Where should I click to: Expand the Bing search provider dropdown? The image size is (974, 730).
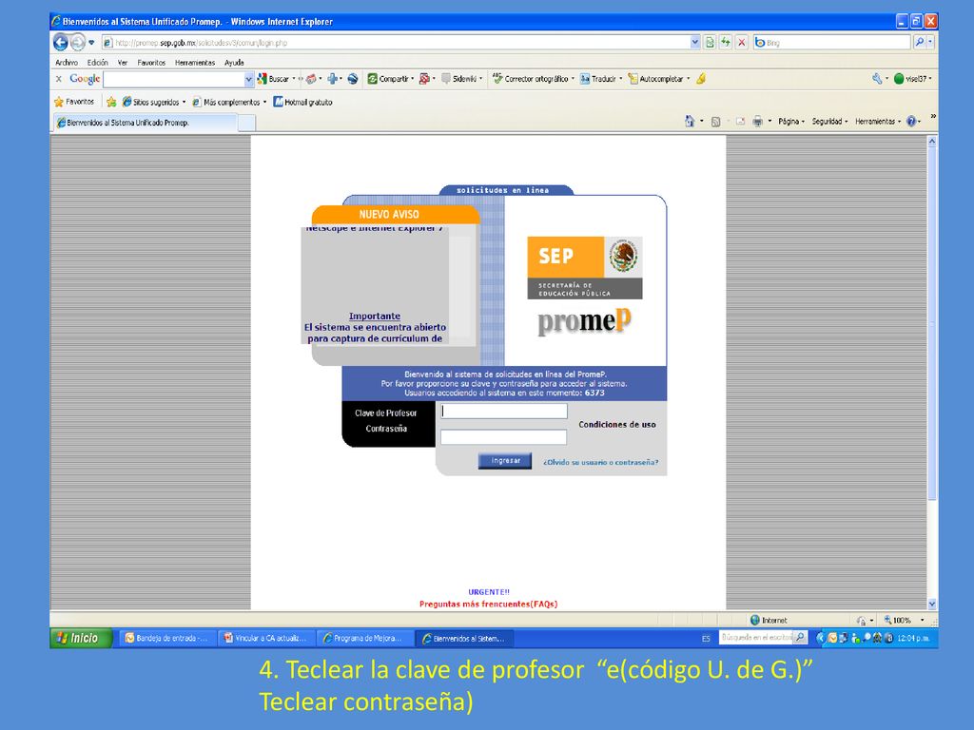tap(930, 42)
